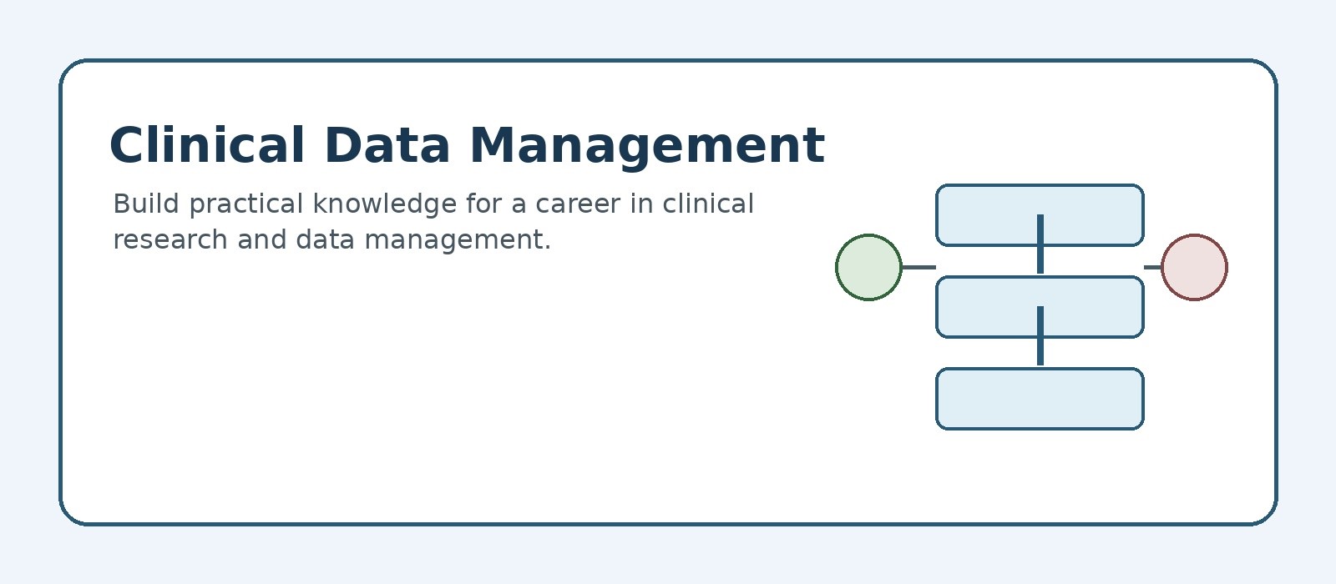Screen dimensions: 1336x584
Task: Click the Clinical Data Management heading
Action: click(467, 146)
